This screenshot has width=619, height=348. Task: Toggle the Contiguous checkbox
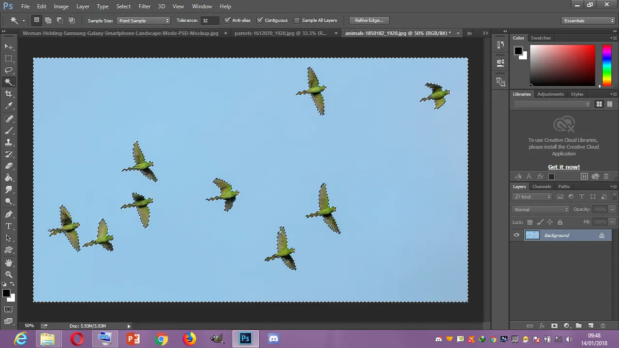pyautogui.click(x=260, y=20)
